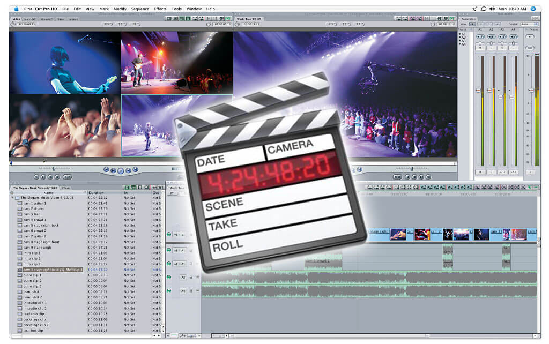The width and height of the screenshot is (549, 344).
Task: Click the crowd hands angle thumbnail in the Viewer
Action: tap(65, 126)
